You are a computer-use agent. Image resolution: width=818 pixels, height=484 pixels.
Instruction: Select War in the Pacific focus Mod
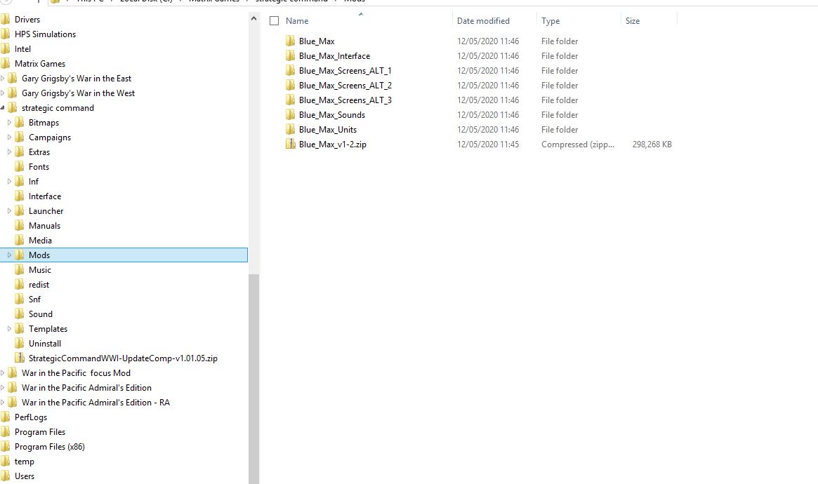[x=76, y=373]
